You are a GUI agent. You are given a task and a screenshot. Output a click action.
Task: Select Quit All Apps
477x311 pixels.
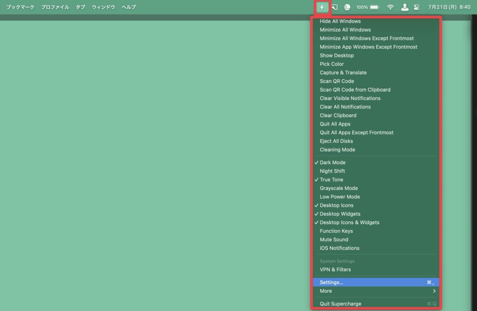click(x=376, y=124)
